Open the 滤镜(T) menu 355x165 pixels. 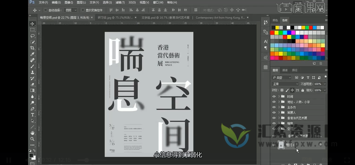coord(120,3)
